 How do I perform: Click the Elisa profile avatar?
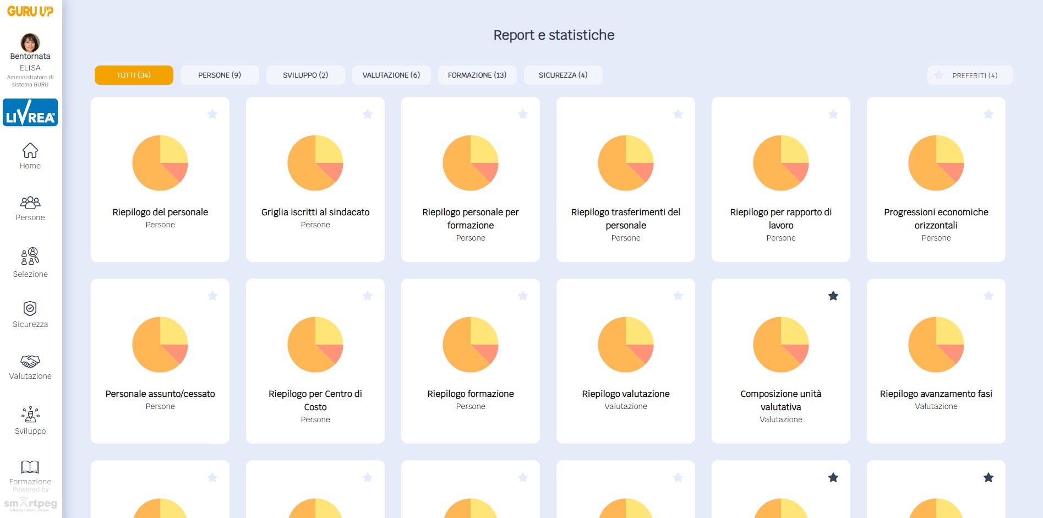pyautogui.click(x=30, y=42)
